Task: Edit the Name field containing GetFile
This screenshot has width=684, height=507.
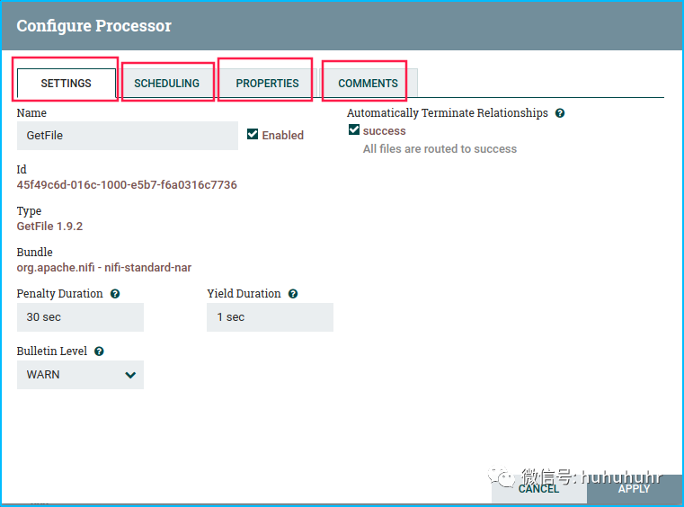Action: coord(128,136)
